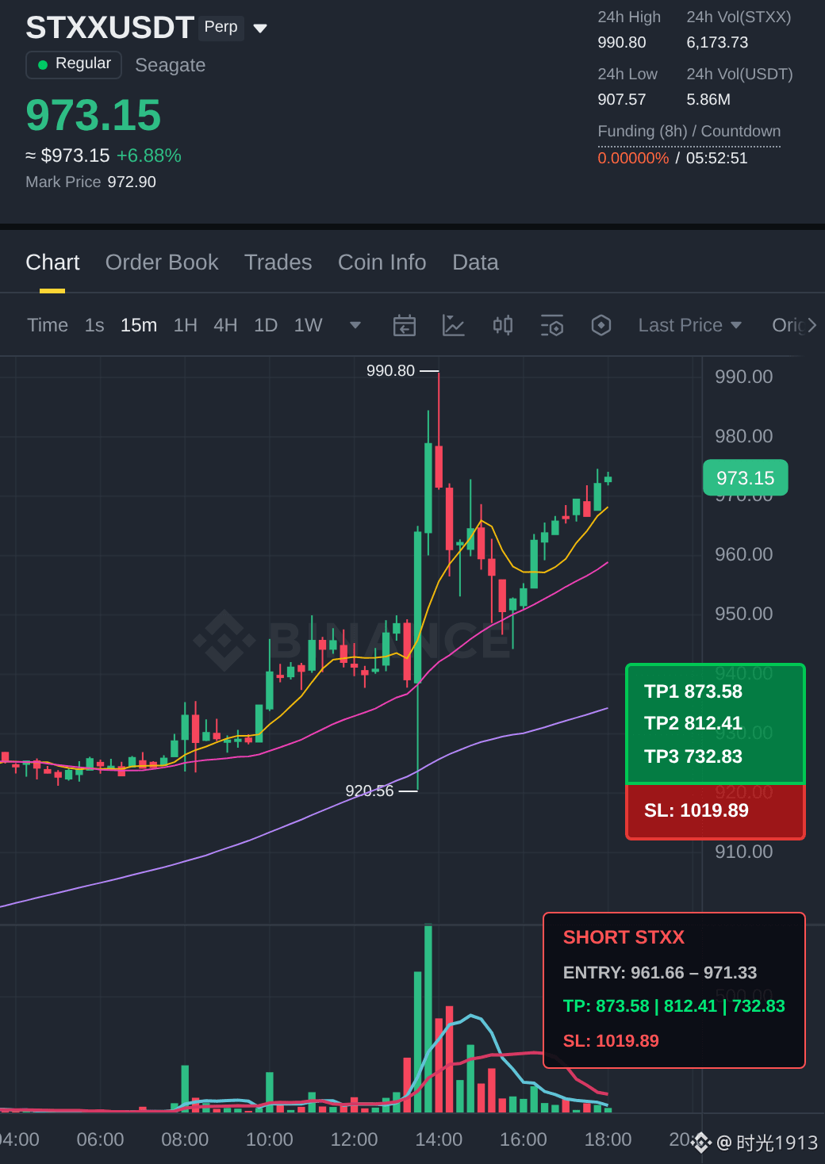
Task: Open the candlestick chart type icon
Action: (x=503, y=325)
